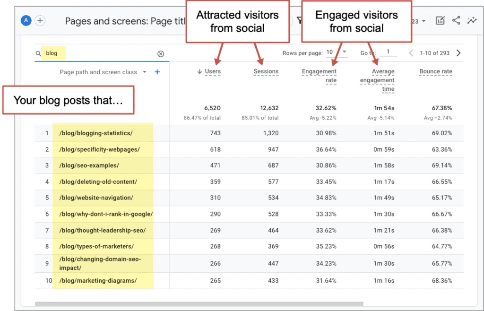Image resolution: width=484 pixels, height=311 pixels.
Task: Click inside the Go to page field
Action: [x=389, y=52]
